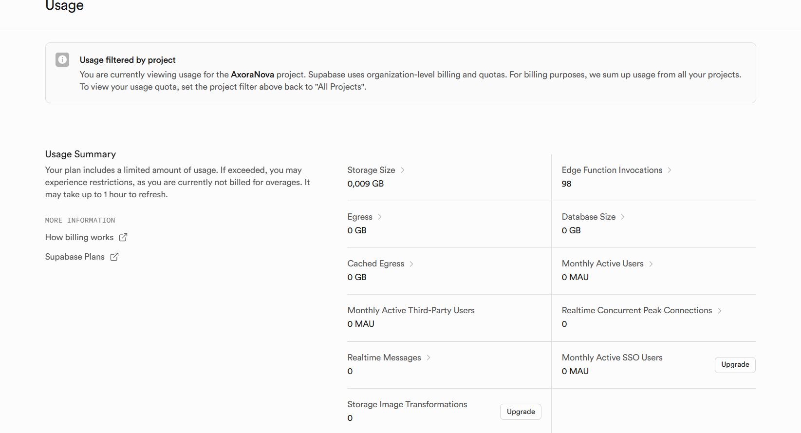
Task: Click the Usage Summary heading
Action: tap(80, 154)
